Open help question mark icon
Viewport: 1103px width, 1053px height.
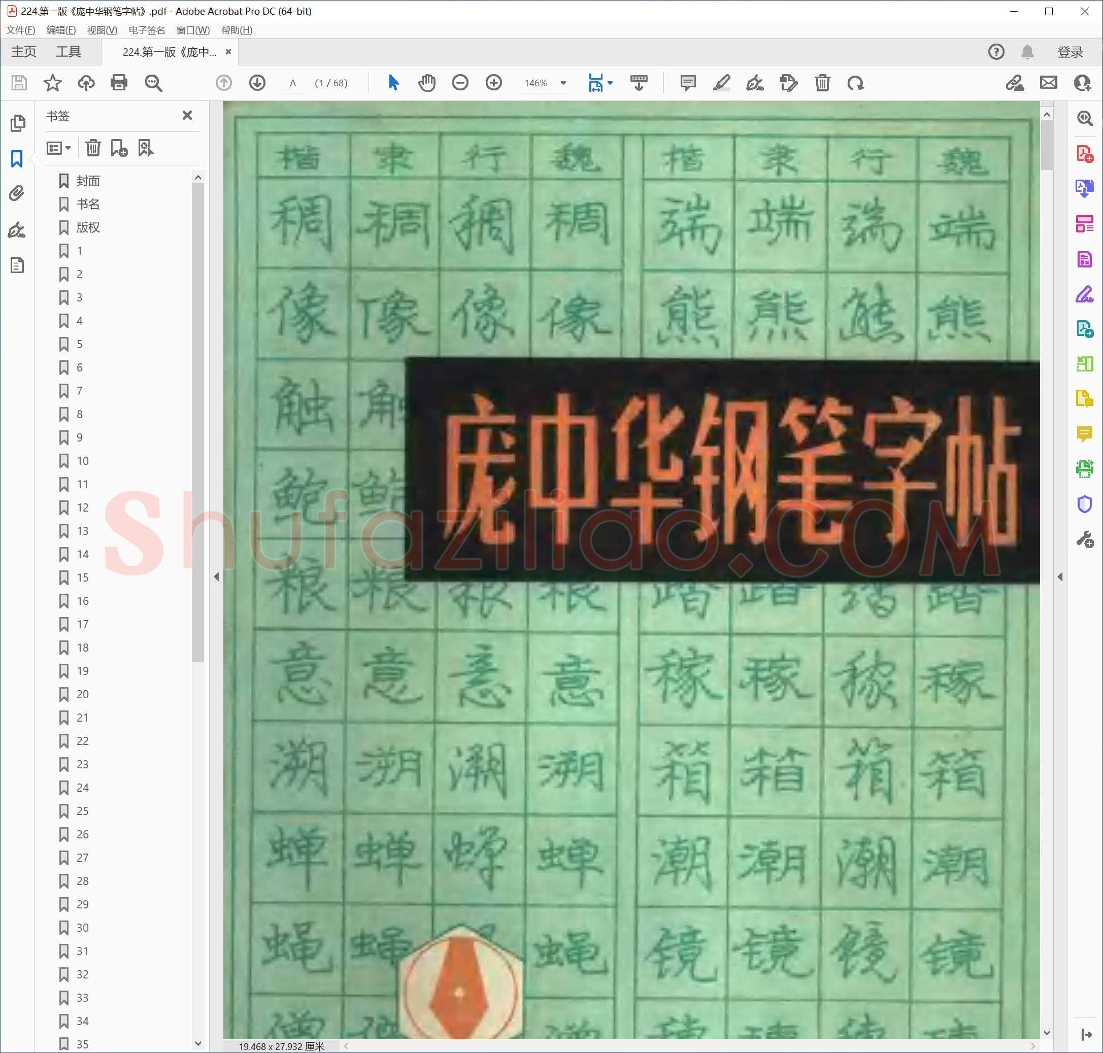[996, 52]
